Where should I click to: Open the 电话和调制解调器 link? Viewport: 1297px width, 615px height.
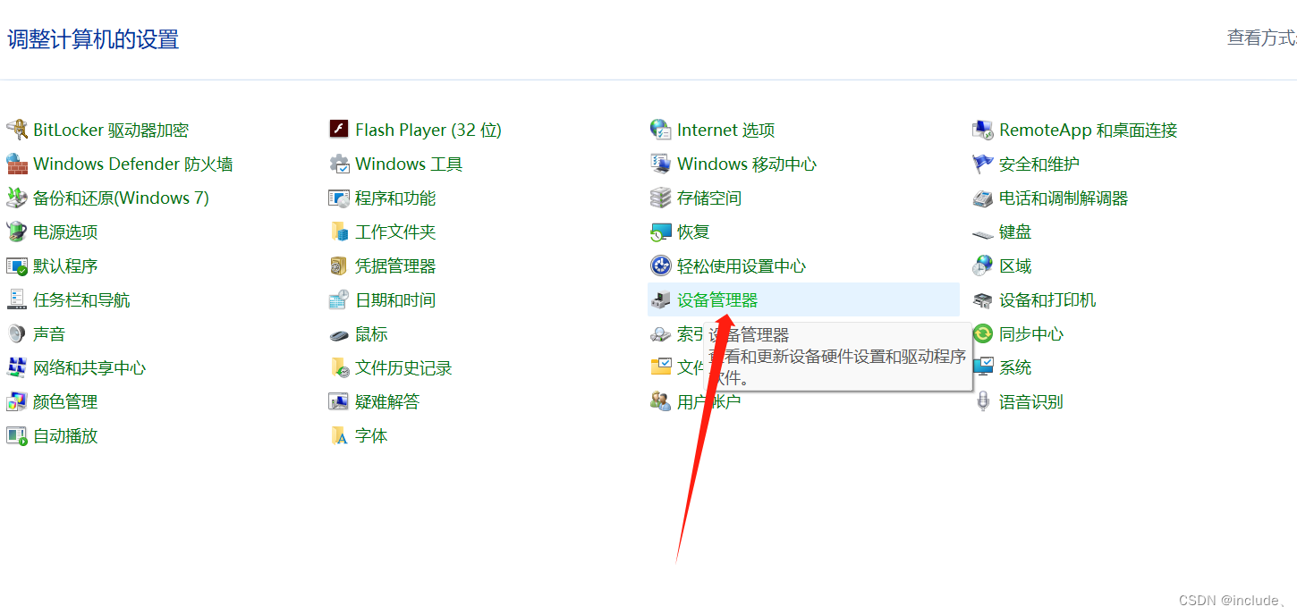[x=1064, y=198]
